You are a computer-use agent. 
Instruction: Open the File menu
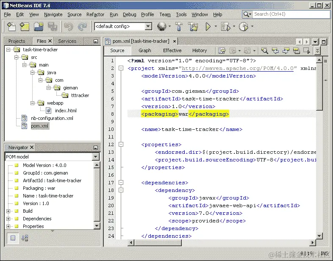coord(7,14)
